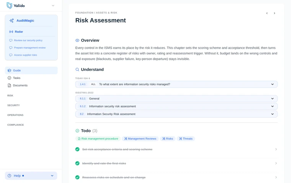Image resolution: width=294 pixels, height=183 pixels.
Task: Click the Valiido shield logo
Action: [x=9, y=6]
